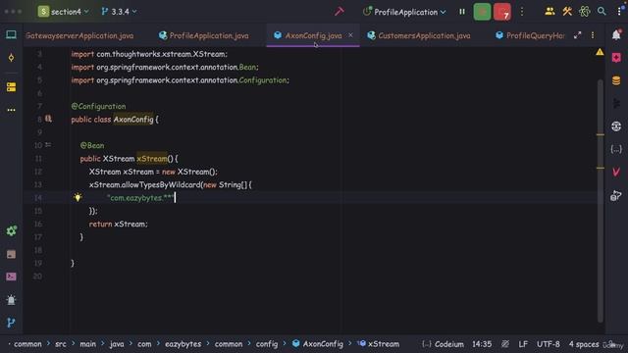The image size is (628, 353).
Task: Click breadcrumb AxonConfig class
Action: tap(318, 344)
